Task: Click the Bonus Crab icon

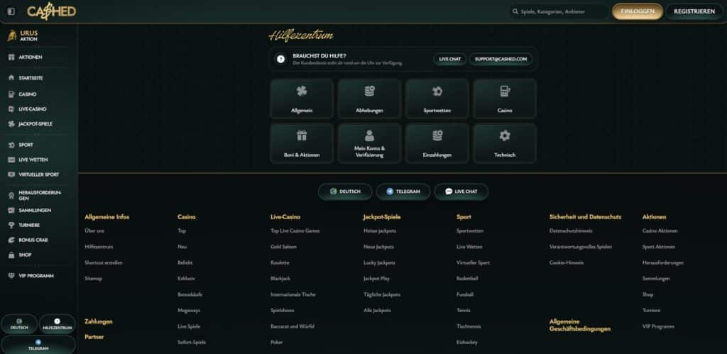Action: 11,240
